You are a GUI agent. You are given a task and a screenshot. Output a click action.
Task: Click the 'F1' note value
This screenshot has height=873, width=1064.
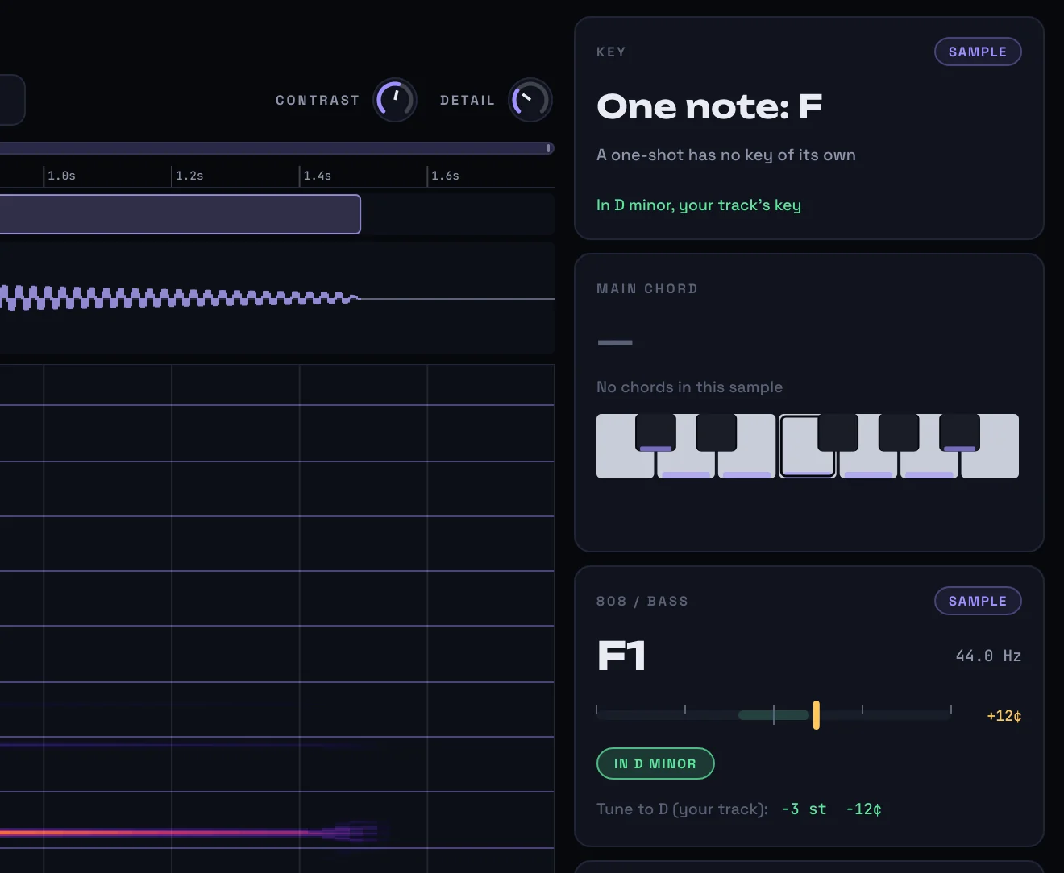[x=621, y=656]
